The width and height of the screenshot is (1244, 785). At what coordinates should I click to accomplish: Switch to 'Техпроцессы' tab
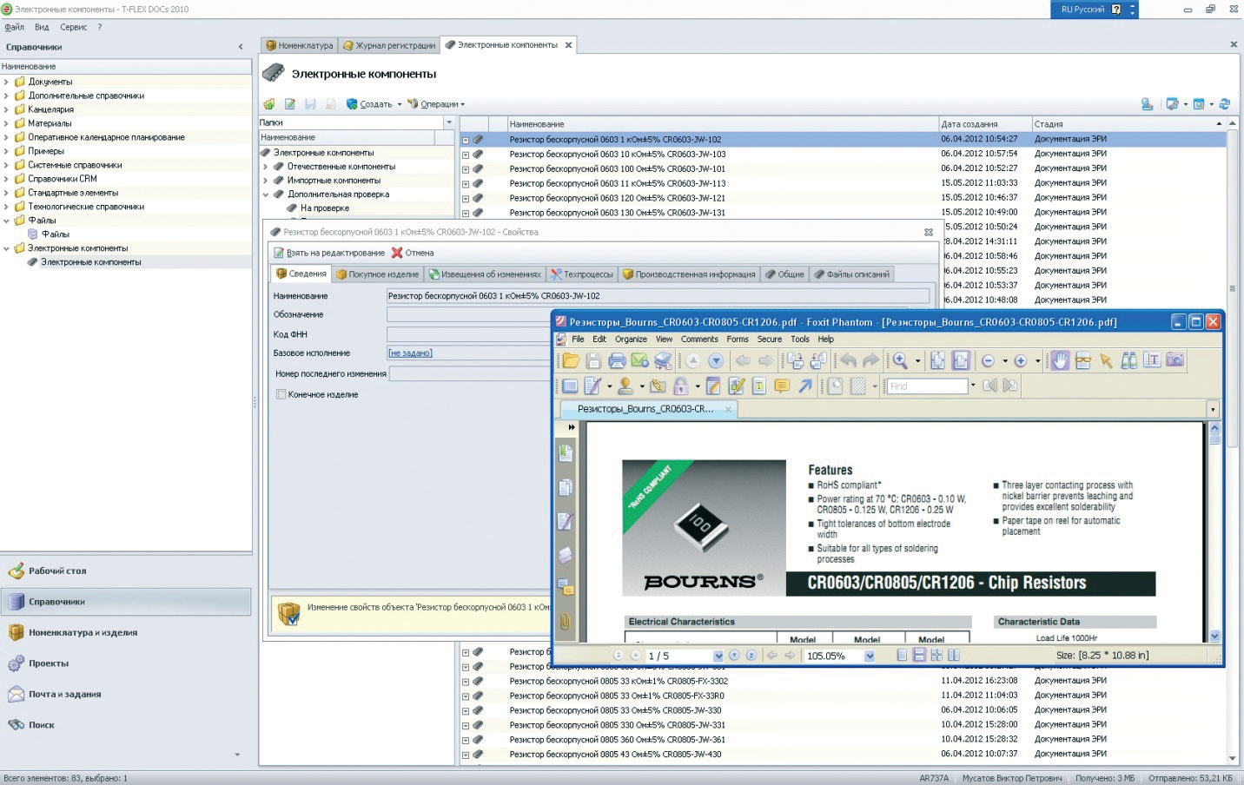(x=582, y=274)
